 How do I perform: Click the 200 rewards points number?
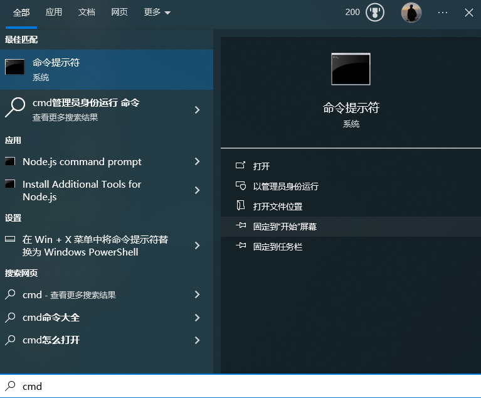[x=352, y=13]
